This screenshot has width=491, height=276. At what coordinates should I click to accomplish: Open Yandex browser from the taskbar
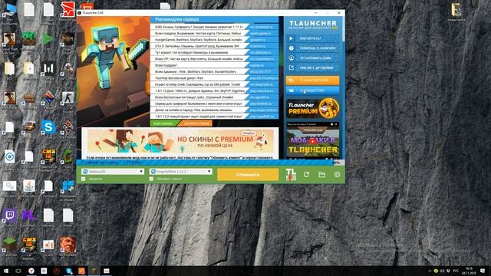coord(31,271)
